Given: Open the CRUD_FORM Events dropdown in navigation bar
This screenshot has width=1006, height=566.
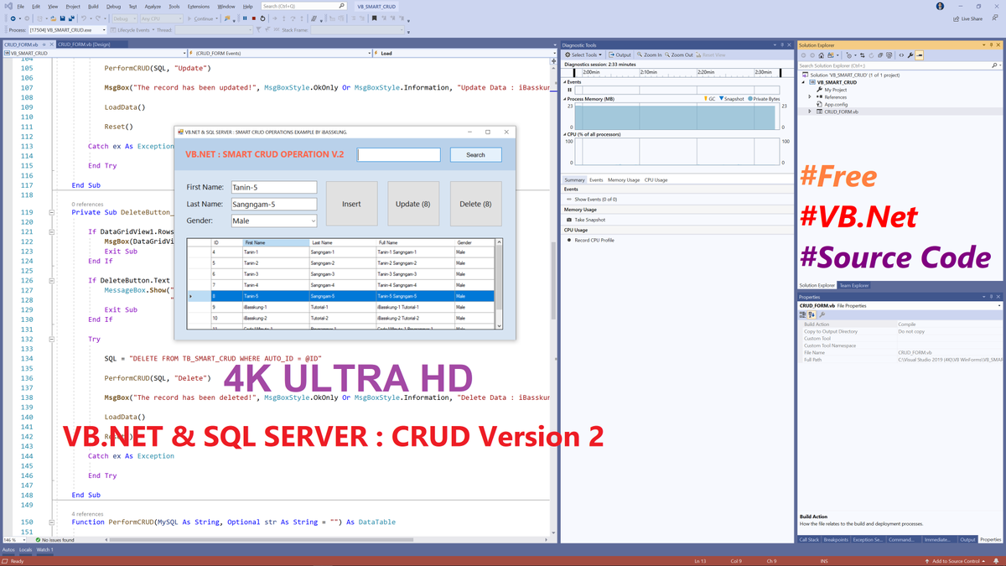Looking at the screenshot, I should [x=280, y=53].
